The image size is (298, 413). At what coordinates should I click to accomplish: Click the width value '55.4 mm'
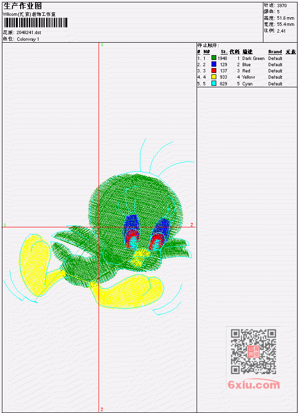[286, 24]
